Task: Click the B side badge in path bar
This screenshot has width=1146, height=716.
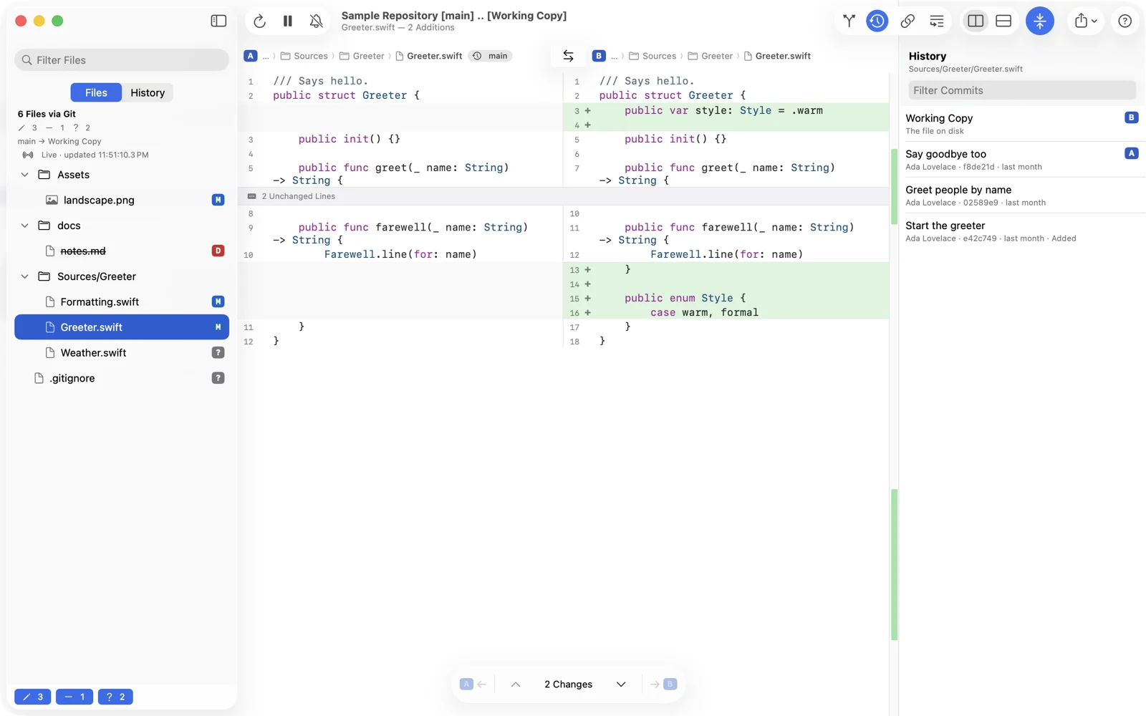Action: (599, 56)
